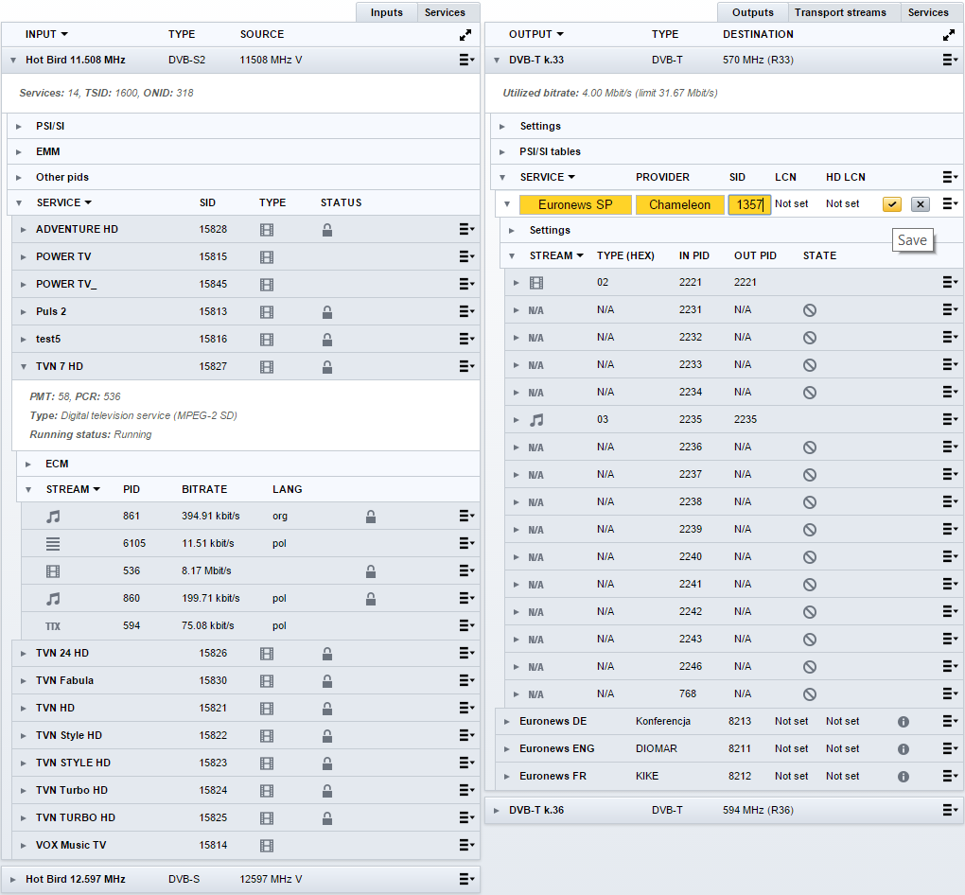
Task: Click SID 15828 of ADVENTURE HD
Action: click(213, 229)
